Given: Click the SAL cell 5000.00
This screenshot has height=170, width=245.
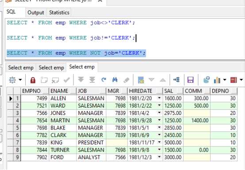Looking at the screenshot, I should coord(173,142).
